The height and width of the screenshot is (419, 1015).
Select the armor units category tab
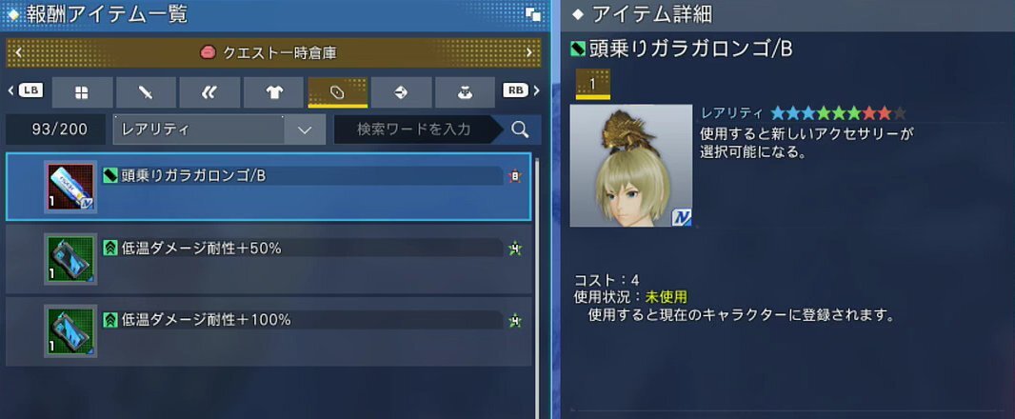(x=209, y=92)
